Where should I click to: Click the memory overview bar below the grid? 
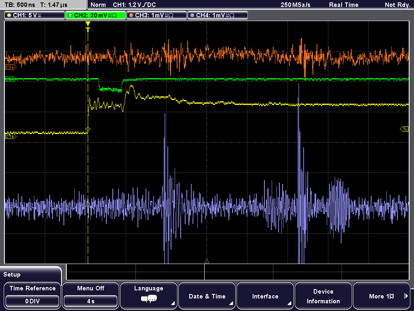click(x=238, y=272)
